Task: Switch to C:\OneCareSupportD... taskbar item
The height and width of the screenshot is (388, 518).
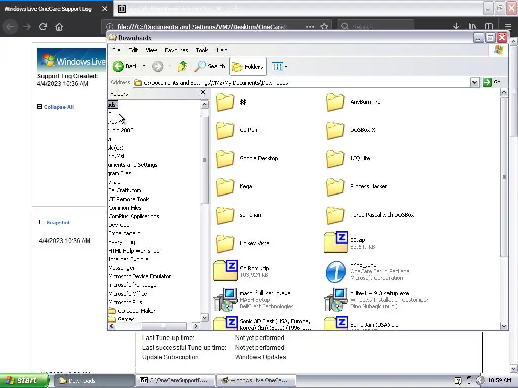Action: point(175,380)
